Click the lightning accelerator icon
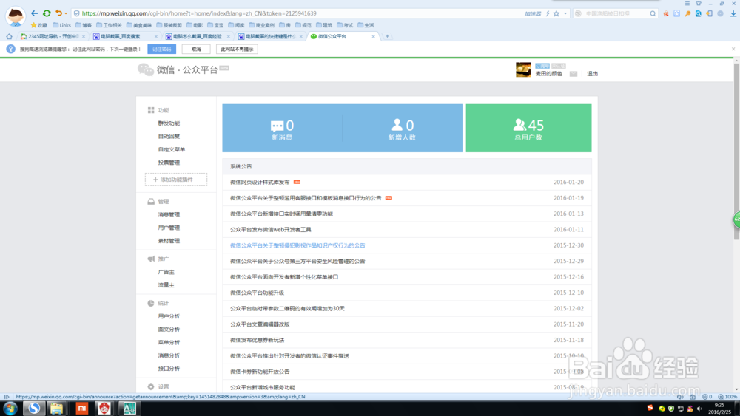This screenshot has height=416, width=740. click(x=548, y=13)
